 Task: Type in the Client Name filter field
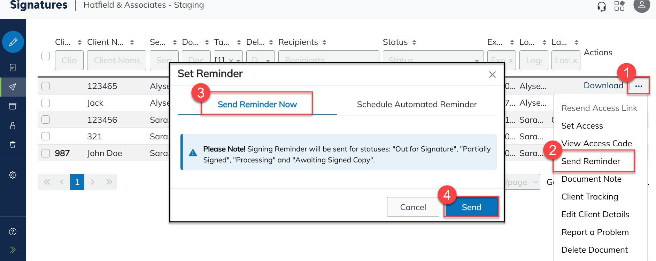coord(117,60)
